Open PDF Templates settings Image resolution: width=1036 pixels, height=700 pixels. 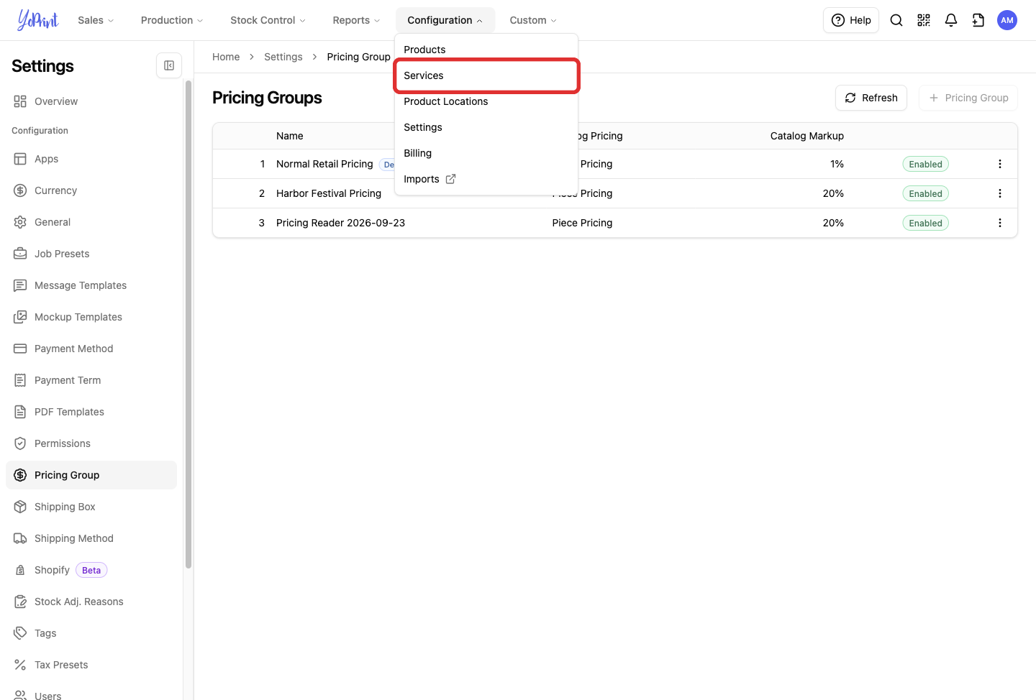[x=91, y=412]
